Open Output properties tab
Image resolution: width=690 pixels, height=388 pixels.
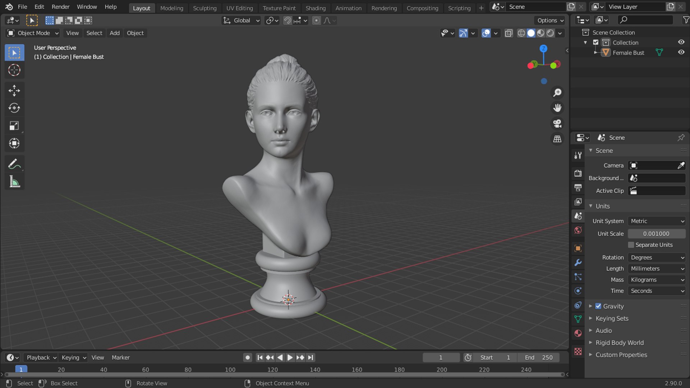tap(578, 187)
